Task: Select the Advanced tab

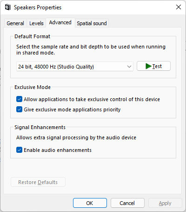Action: [x=60, y=22]
